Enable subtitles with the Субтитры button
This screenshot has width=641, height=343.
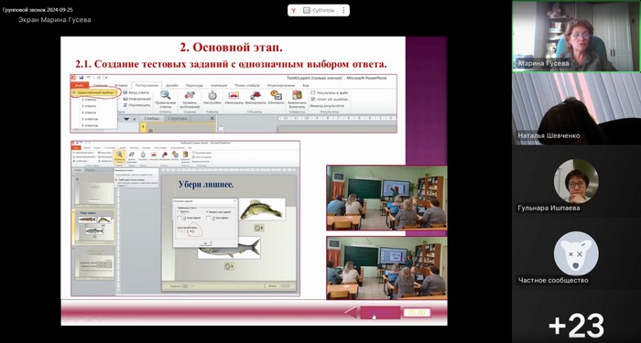pyautogui.click(x=319, y=11)
